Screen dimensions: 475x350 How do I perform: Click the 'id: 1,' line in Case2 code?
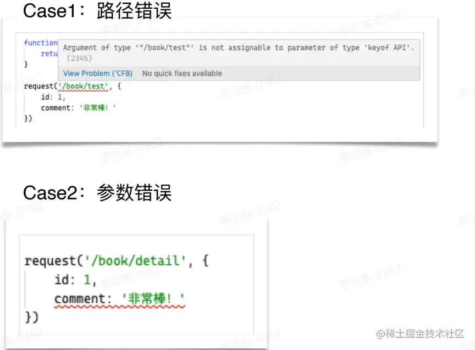[x=75, y=280]
